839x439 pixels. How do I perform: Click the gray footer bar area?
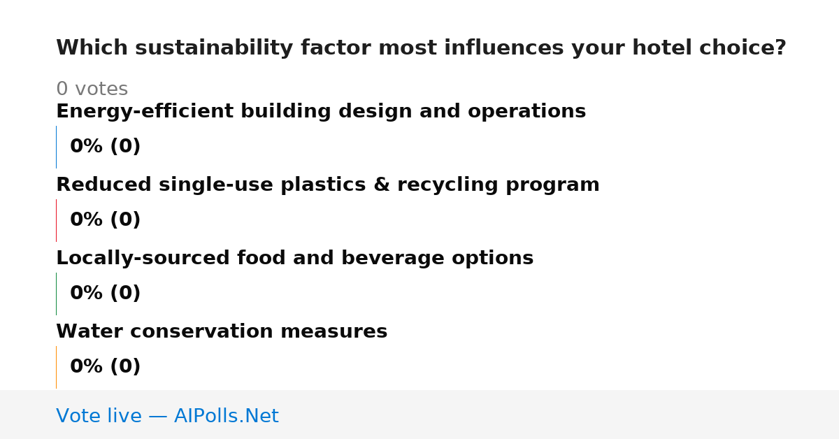pos(419,415)
